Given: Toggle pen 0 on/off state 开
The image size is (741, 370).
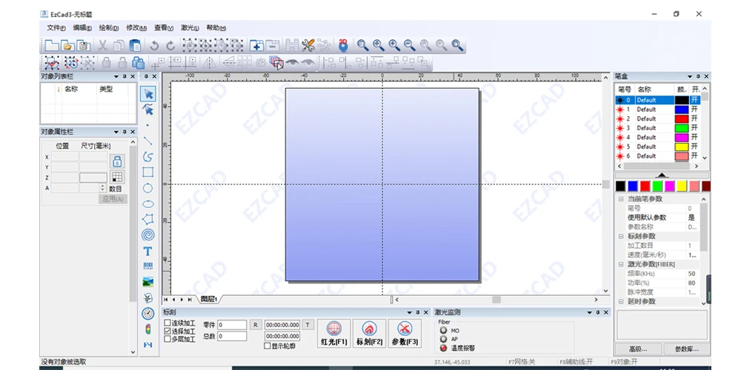Looking at the screenshot, I should tap(694, 100).
